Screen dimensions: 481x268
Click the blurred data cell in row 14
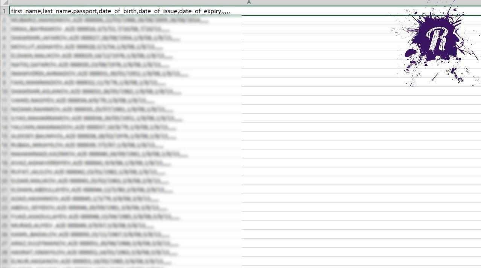tap(90, 127)
